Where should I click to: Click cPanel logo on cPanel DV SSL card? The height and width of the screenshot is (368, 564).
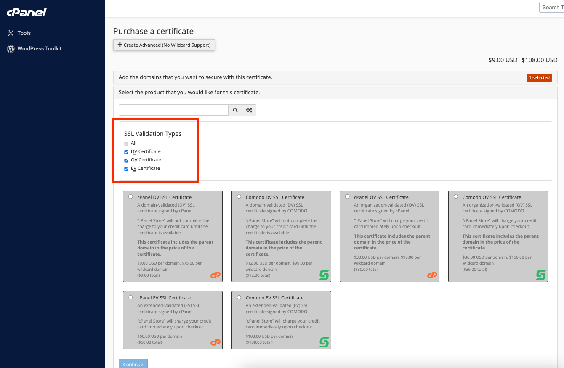pyautogui.click(x=215, y=275)
